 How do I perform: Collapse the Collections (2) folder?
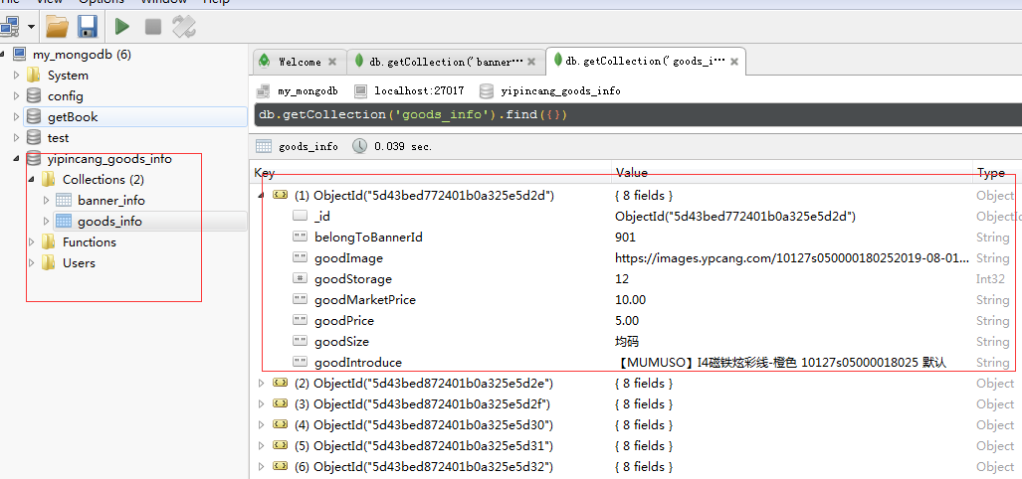click(x=31, y=180)
